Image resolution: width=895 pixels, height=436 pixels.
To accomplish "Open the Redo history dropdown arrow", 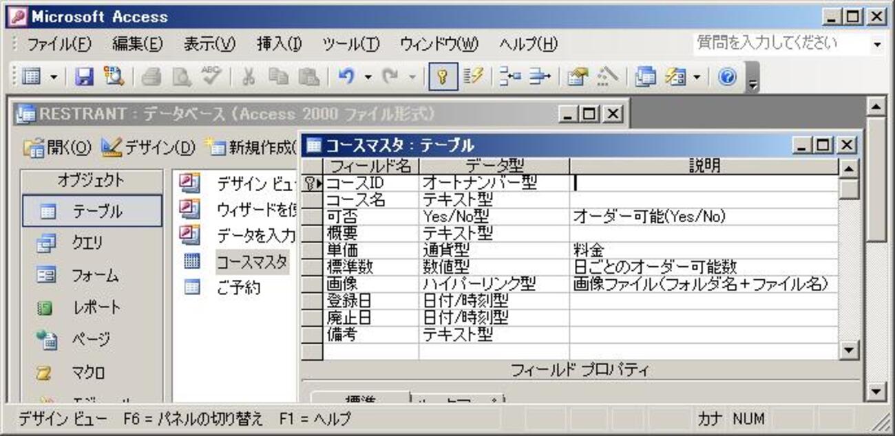I will (412, 77).
